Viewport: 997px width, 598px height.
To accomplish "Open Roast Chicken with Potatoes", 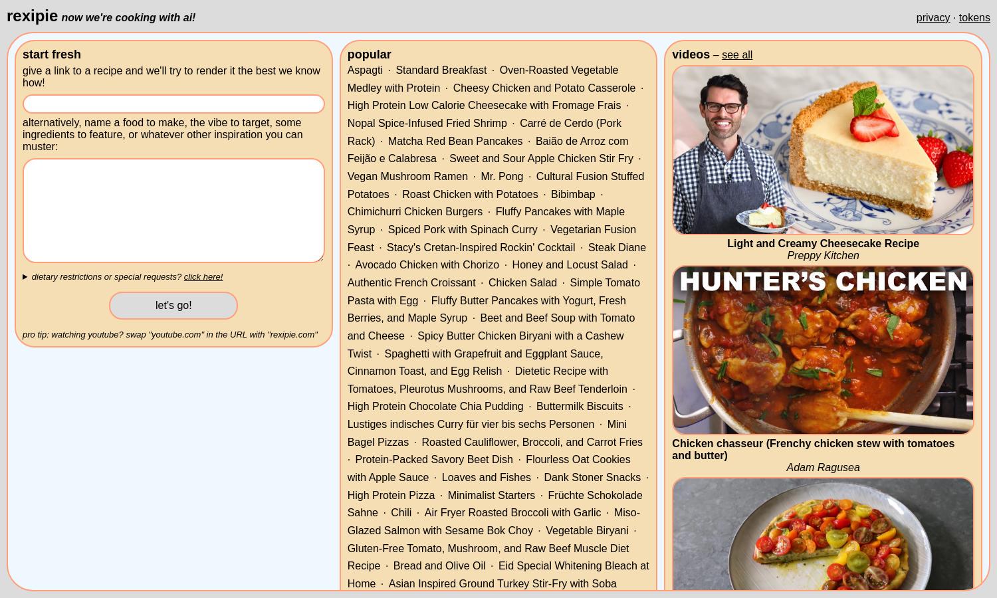I will coord(470,195).
